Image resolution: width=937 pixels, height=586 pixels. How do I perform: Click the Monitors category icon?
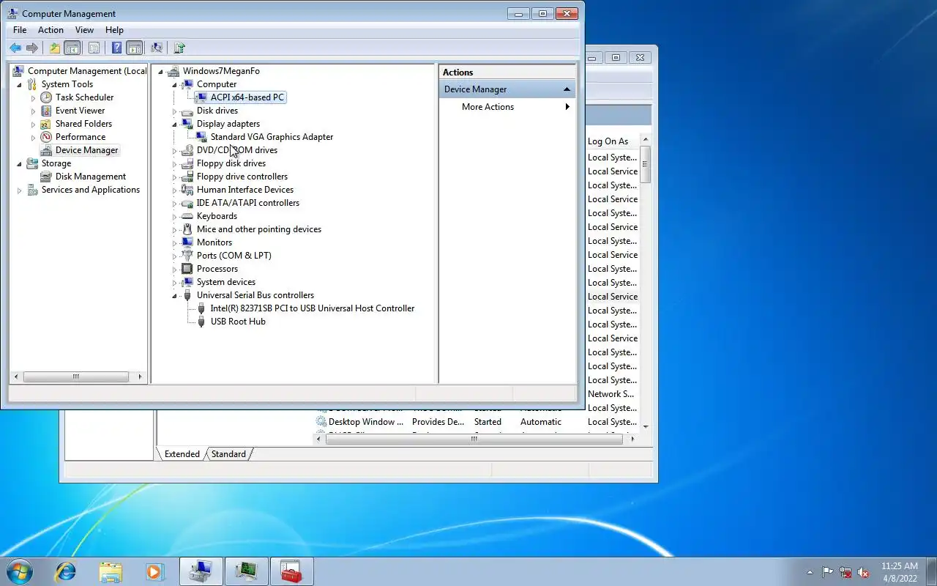click(187, 242)
